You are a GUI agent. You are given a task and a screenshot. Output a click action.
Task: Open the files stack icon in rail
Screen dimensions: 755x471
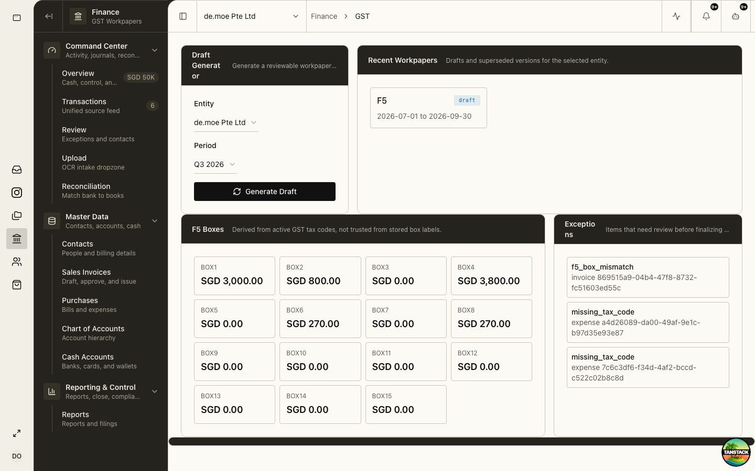click(17, 216)
